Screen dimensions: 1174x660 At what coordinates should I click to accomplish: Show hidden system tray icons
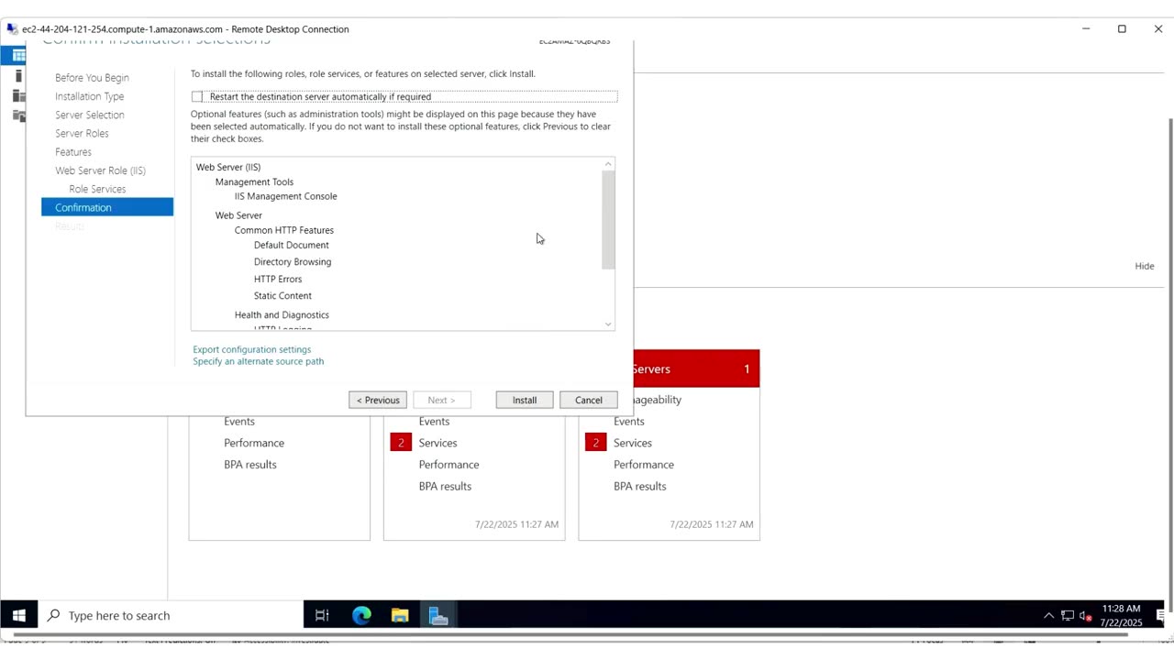click(x=1049, y=616)
